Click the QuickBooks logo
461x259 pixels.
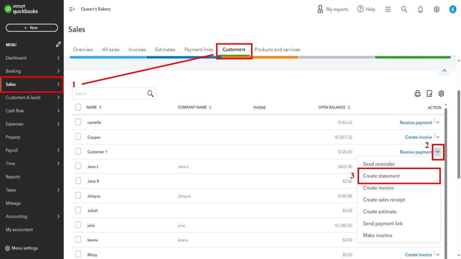[21, 9]
